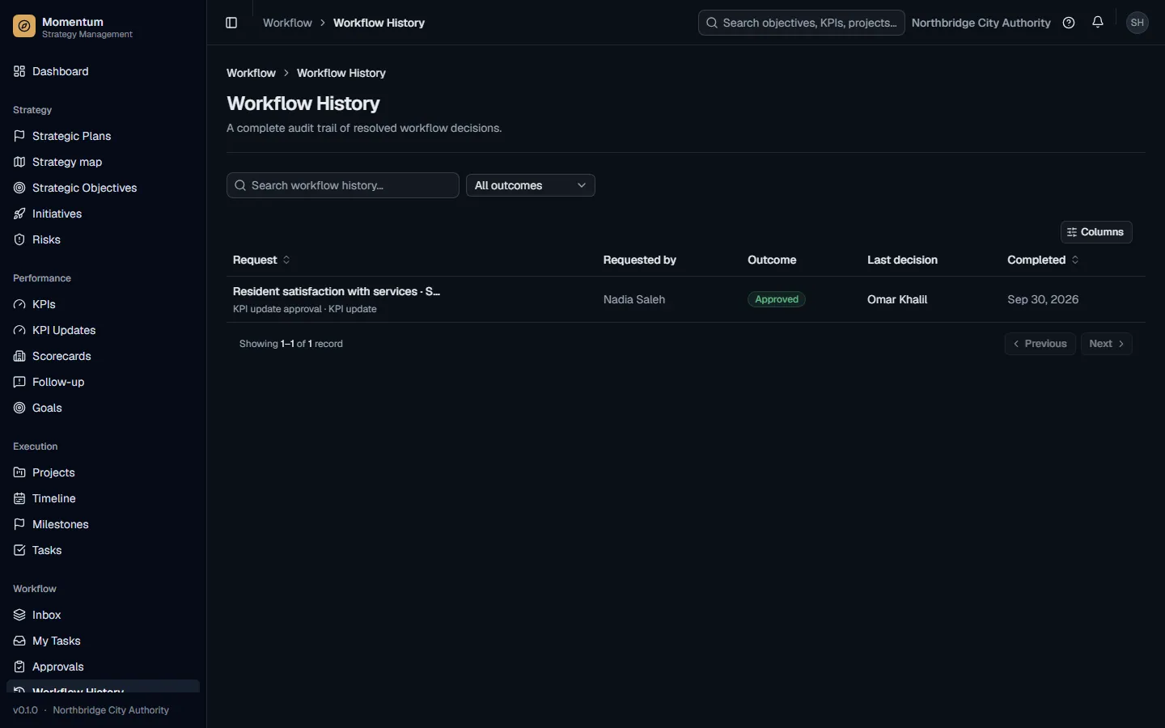Open the Resident satisfaction request row
This screenshot has width=1165, height=728.
[686, 299]
